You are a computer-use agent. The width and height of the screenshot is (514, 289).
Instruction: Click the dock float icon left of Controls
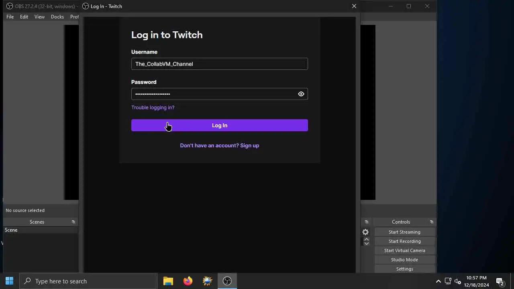click(x=366, y=222)
